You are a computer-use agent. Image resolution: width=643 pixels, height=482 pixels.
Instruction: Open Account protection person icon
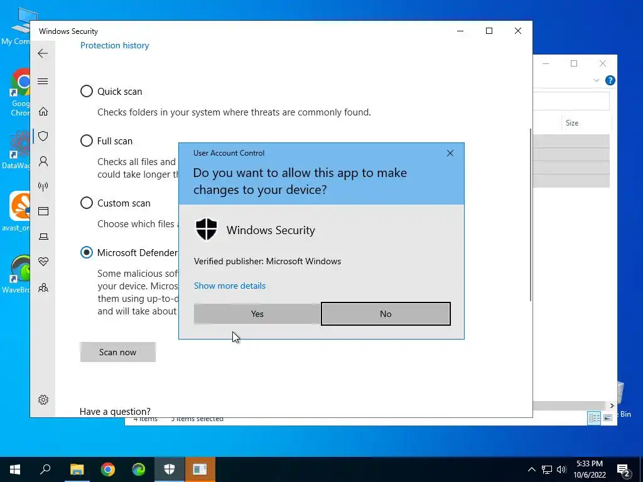[x=43, y=161]
